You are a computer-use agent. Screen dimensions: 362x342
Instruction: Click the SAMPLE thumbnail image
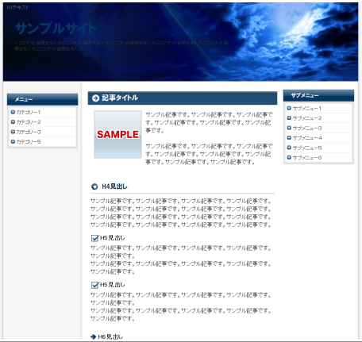117,134
